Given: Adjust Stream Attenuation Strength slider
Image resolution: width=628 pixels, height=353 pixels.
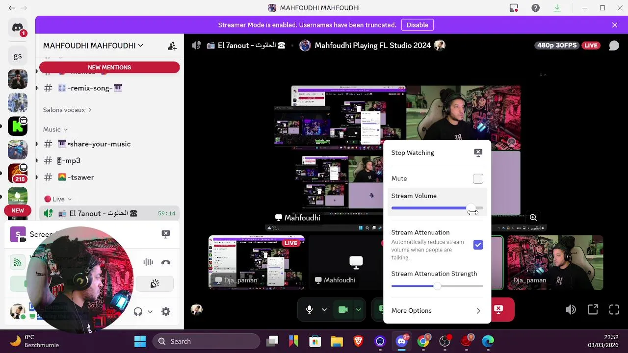Looking at the screenshot, I should click(437, 285).
